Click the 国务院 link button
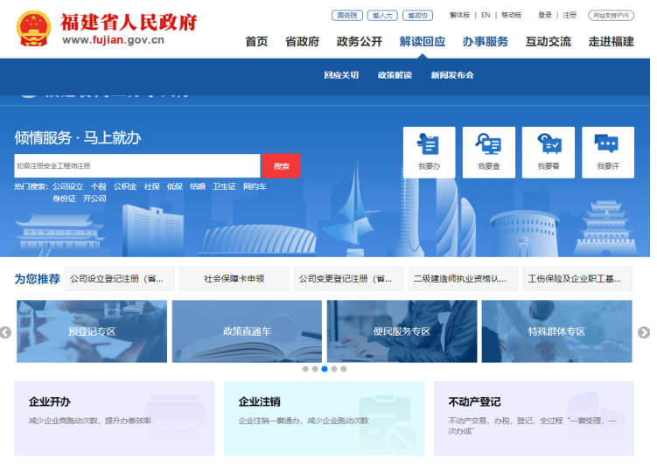Image resolution: width=657 pixels, height=467 pixels. [347, 16]
